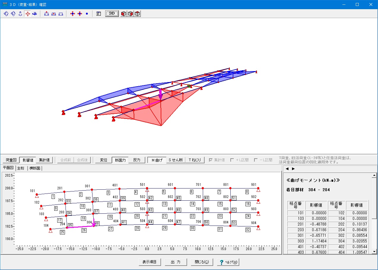
Task: Click node 304 in the plan view
Action: pos(94,226)
